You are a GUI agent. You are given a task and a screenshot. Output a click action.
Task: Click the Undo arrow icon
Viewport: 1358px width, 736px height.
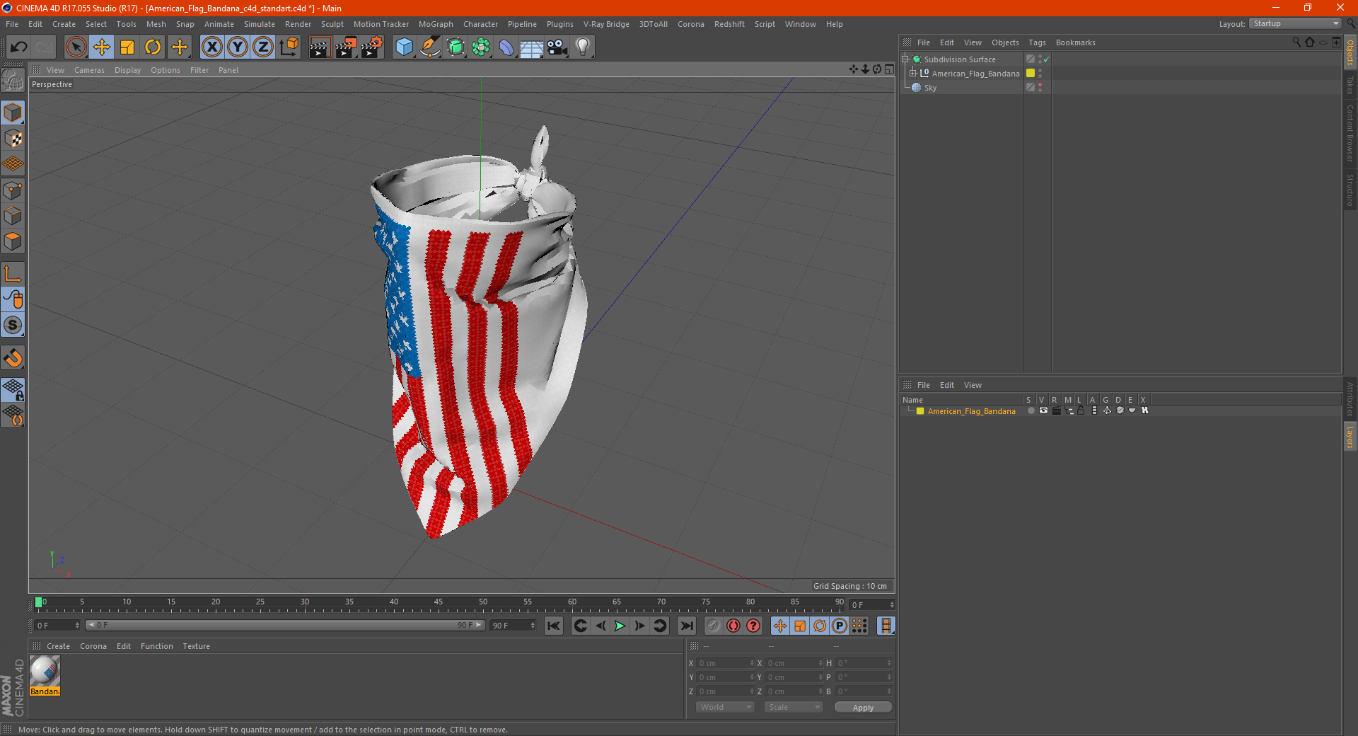pos(19,47)
